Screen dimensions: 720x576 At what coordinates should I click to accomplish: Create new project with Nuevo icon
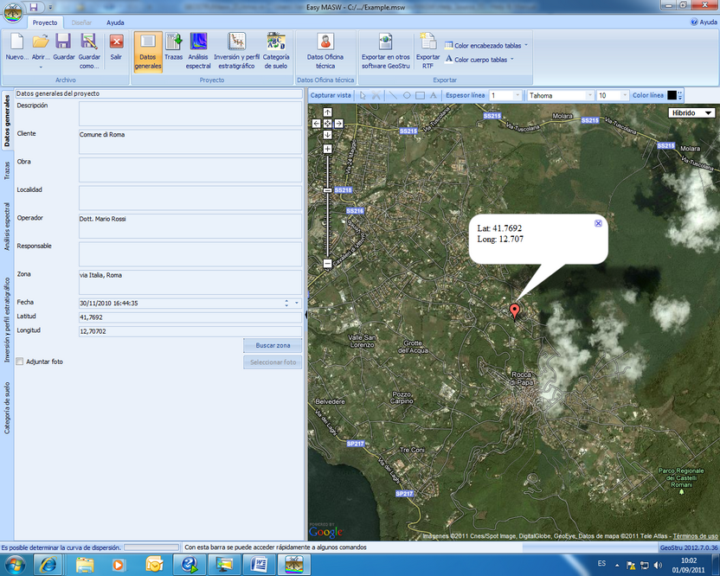coord(17,48)
